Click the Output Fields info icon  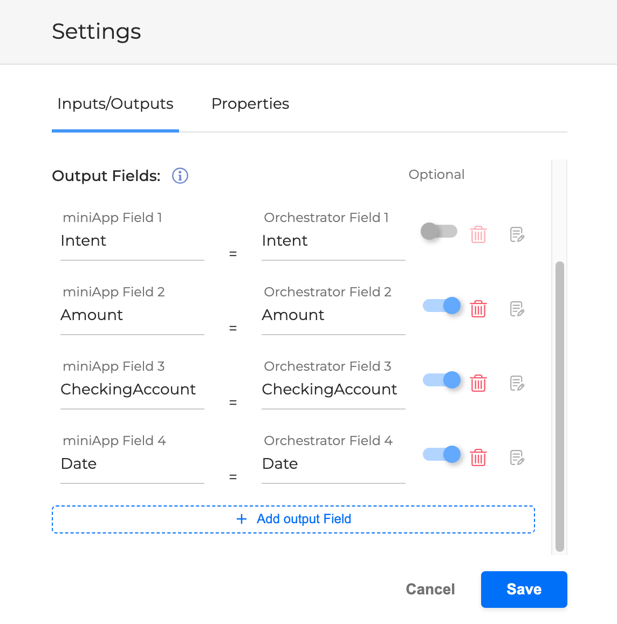180,176
